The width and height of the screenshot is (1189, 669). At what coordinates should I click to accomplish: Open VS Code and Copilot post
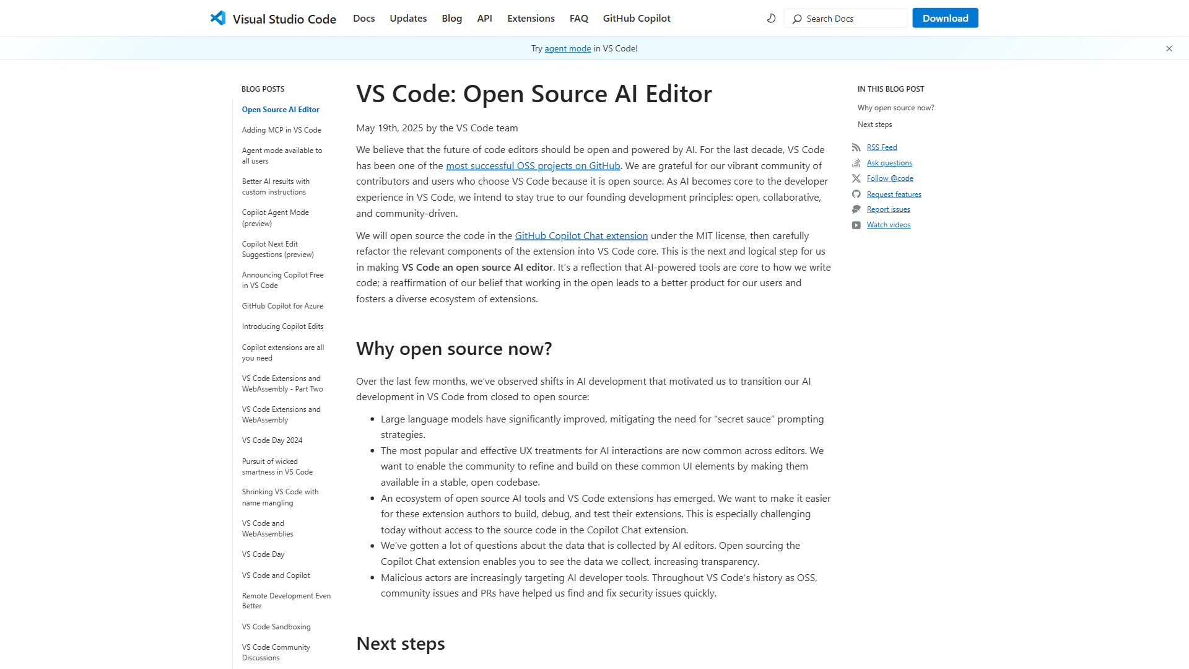point(276,575)
